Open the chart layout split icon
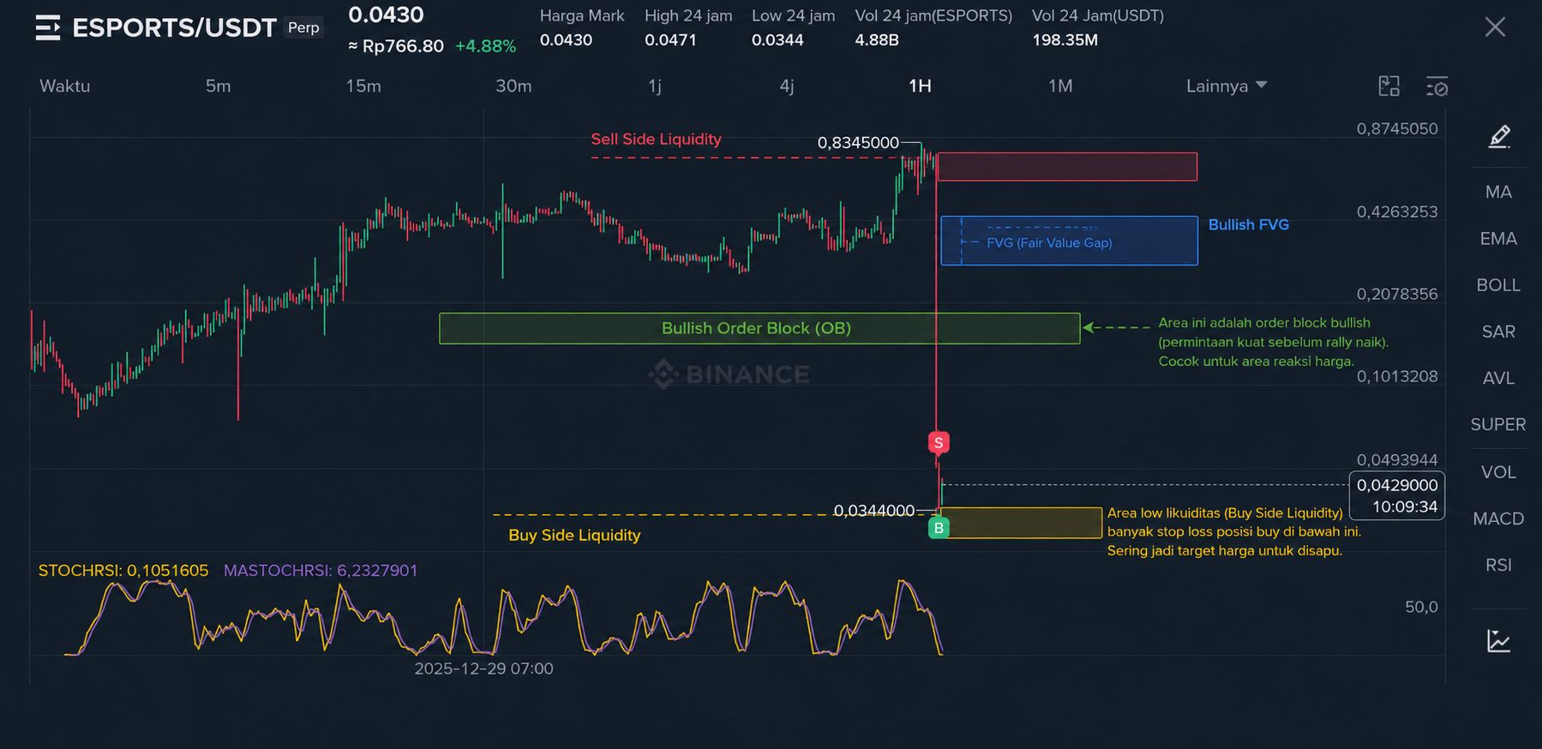 pyautogui.click(x=1389, y=86)
